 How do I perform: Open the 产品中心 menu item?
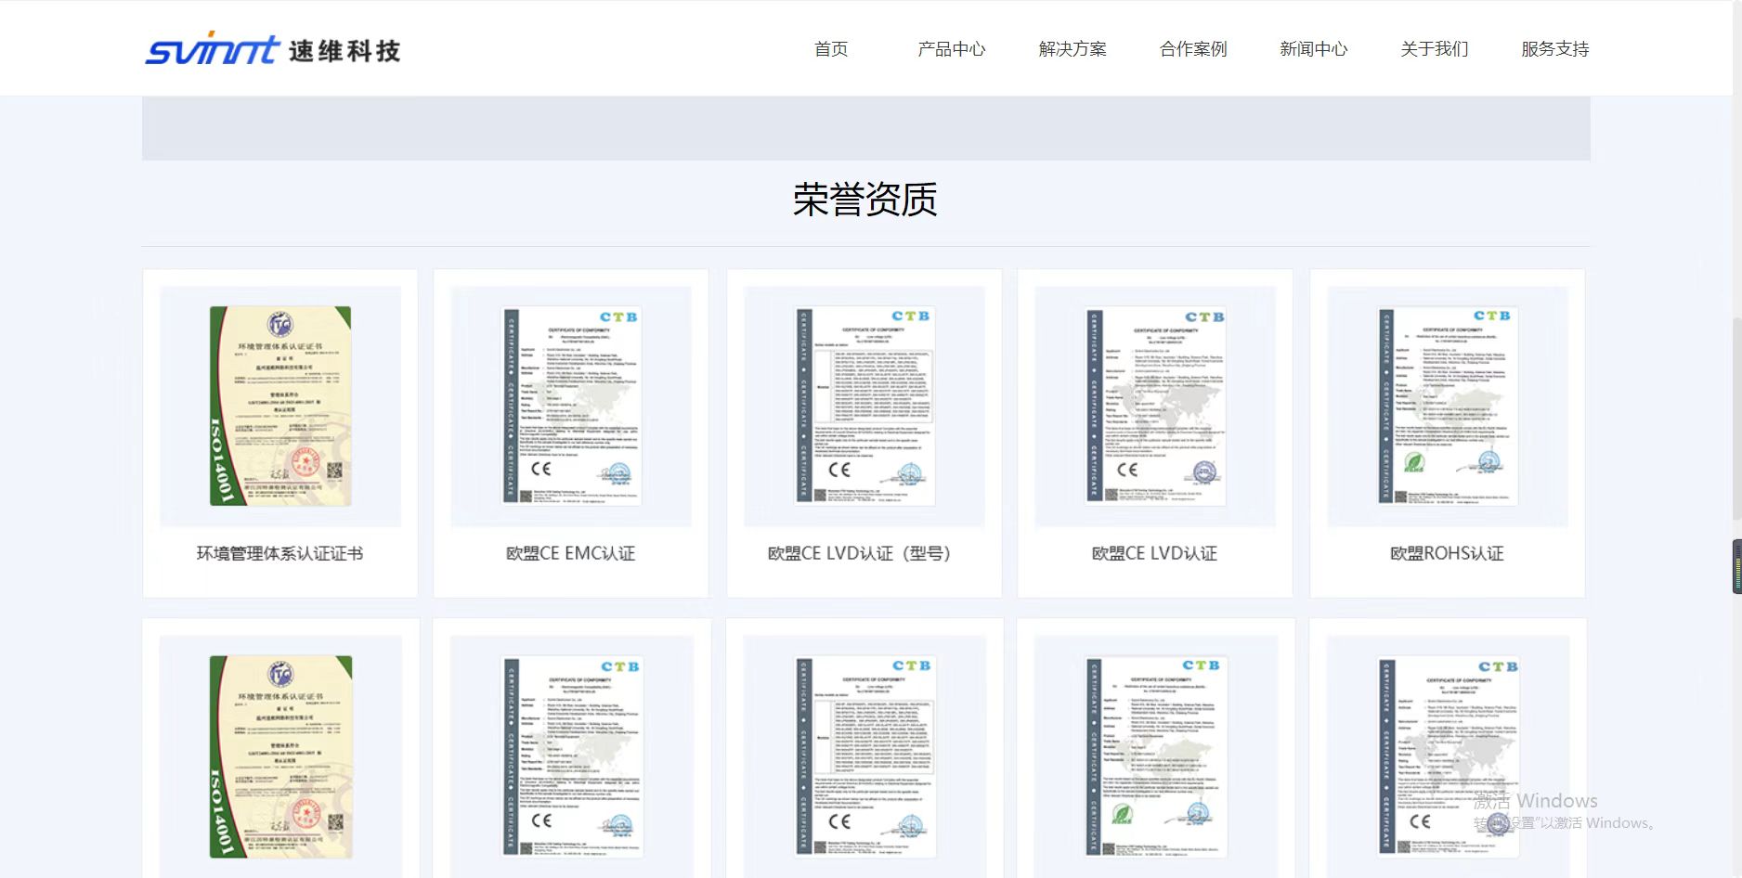coord(952,49)
